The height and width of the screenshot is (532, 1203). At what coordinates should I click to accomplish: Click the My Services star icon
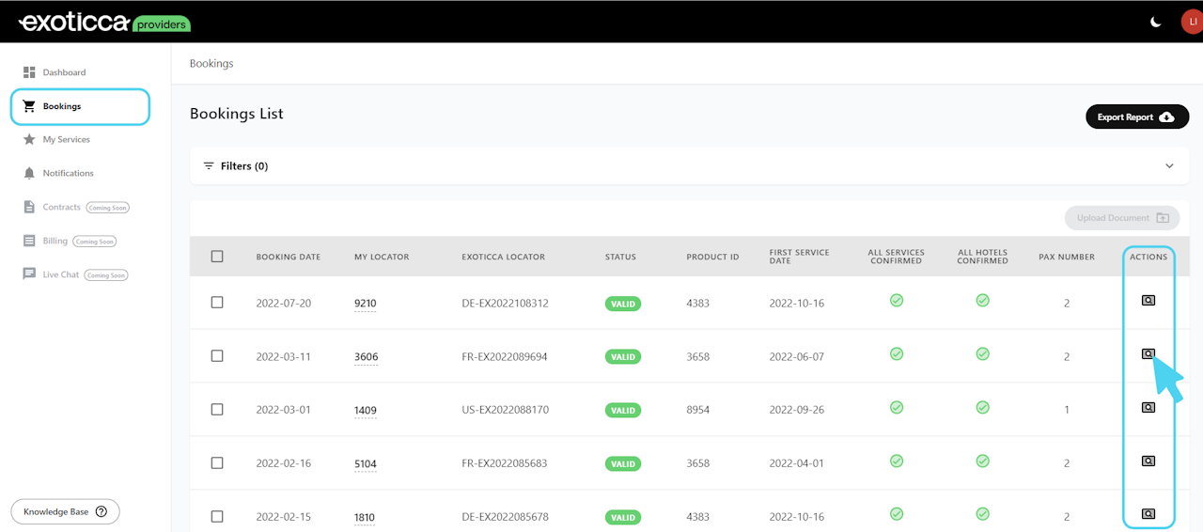coord(29,139)
